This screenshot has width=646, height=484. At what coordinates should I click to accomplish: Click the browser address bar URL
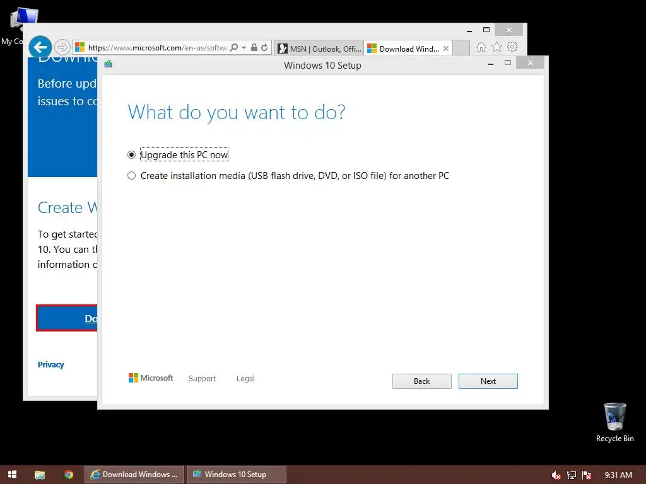(157, 48)
